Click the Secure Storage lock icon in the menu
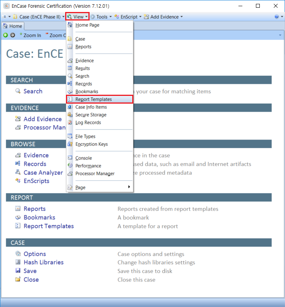The height and width of the screenshot is (307, 285). (70, 114)
